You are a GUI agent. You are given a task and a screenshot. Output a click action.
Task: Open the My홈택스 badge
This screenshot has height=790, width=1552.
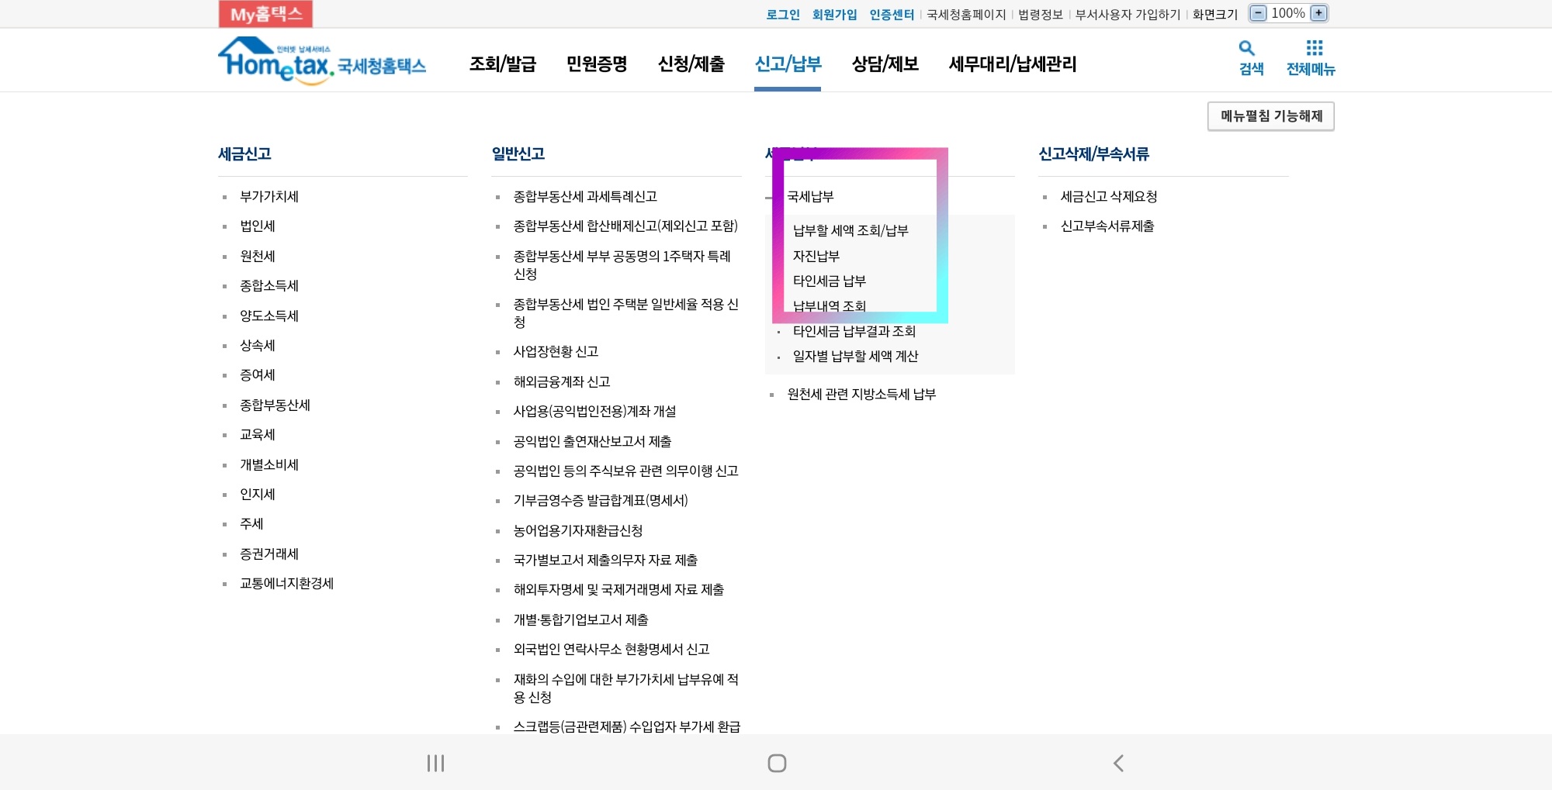click(x=265, y=14)
